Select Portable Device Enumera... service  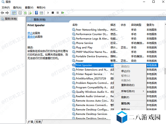pos(115,56)
